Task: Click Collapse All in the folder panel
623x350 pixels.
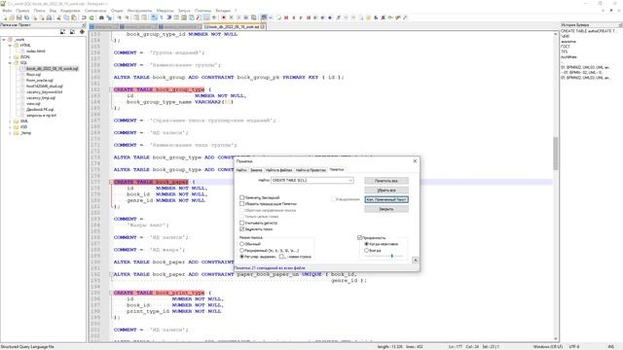Action: (x=72, y=32)
